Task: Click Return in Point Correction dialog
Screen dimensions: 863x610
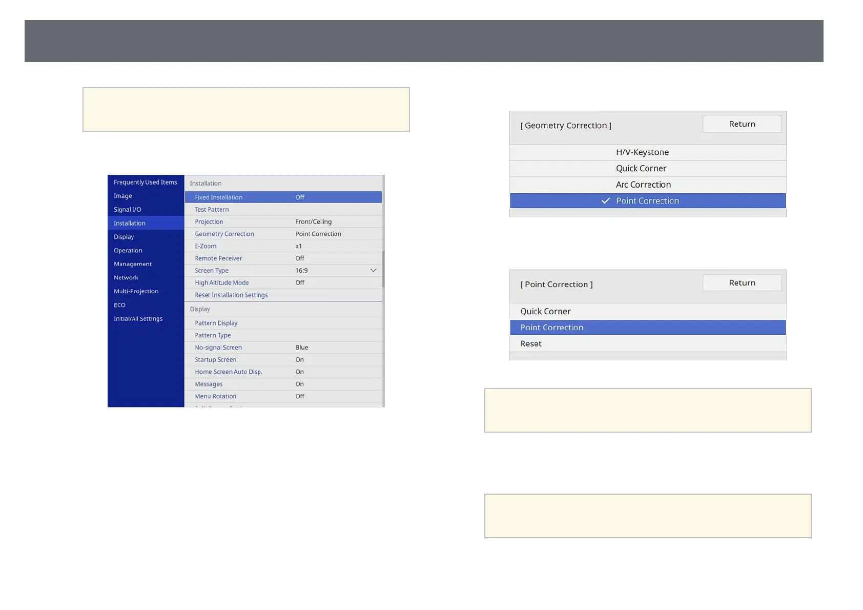Action: pos(742,283)
